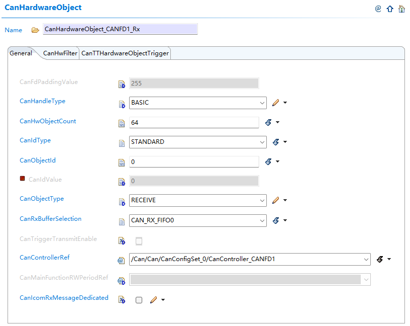
Task: Click the red CanIdValue enable marker
Action: coord(22,179)
